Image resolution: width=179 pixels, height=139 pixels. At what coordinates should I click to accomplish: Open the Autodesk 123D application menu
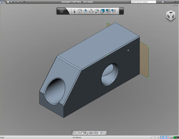[2, 2]
